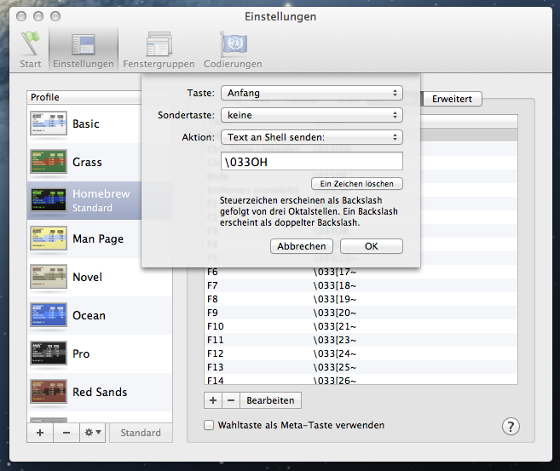Select the F7 key row
Screen dimensions: 560x471
point(361,285)
